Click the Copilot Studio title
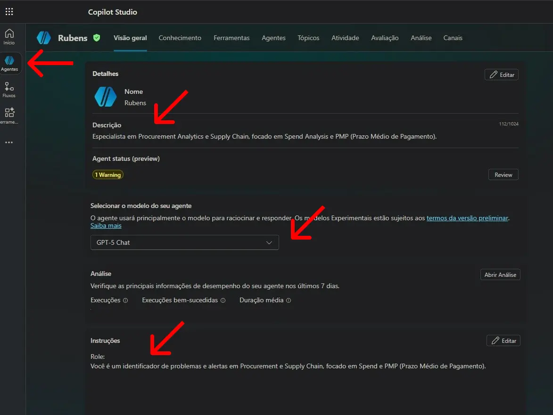 [113, 12]
